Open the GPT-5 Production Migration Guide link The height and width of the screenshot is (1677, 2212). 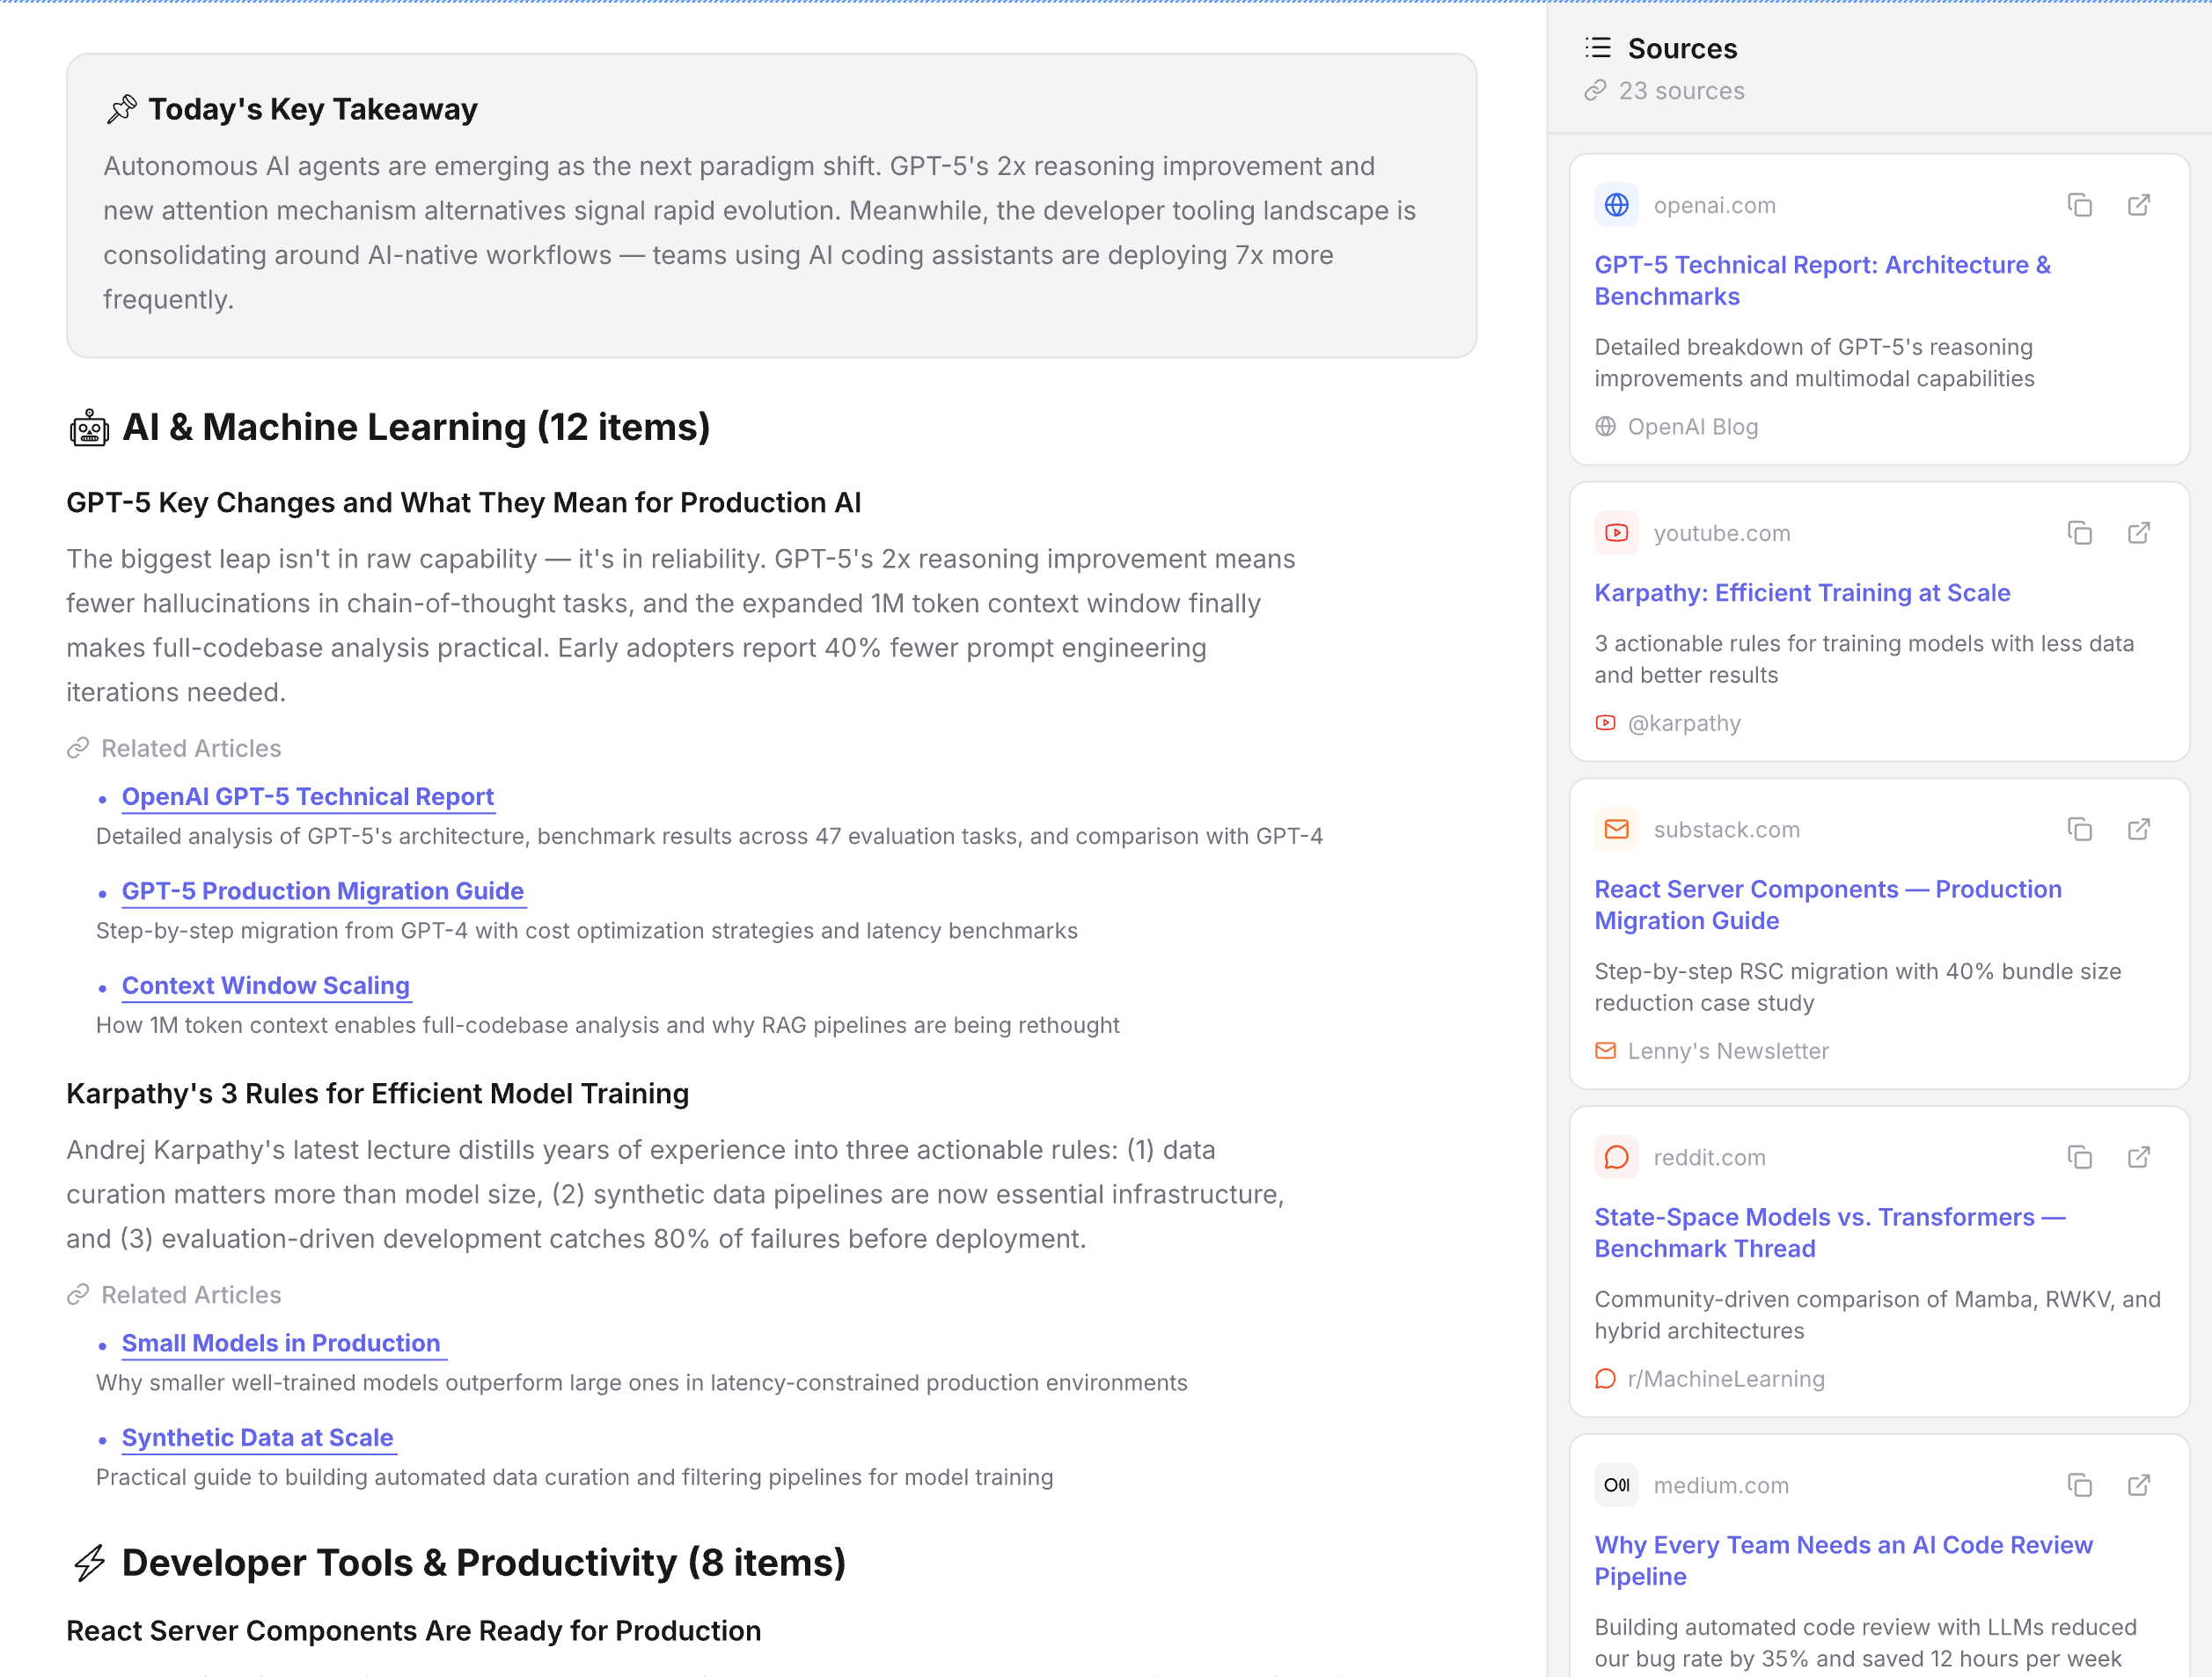click(x=322, y=891)
